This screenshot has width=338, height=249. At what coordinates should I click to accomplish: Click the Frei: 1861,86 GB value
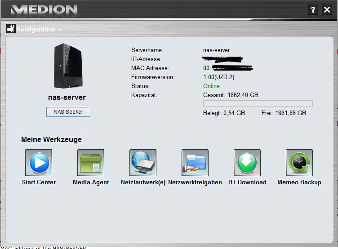click(284, 113)
